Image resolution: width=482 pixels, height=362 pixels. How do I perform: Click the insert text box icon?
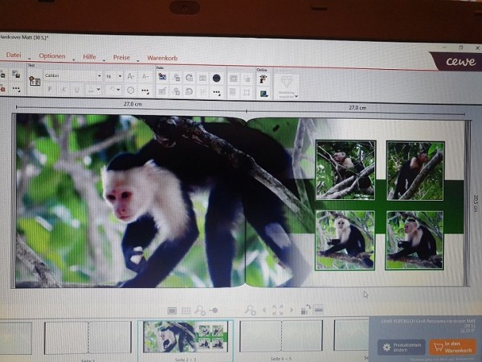pos(35,81)
